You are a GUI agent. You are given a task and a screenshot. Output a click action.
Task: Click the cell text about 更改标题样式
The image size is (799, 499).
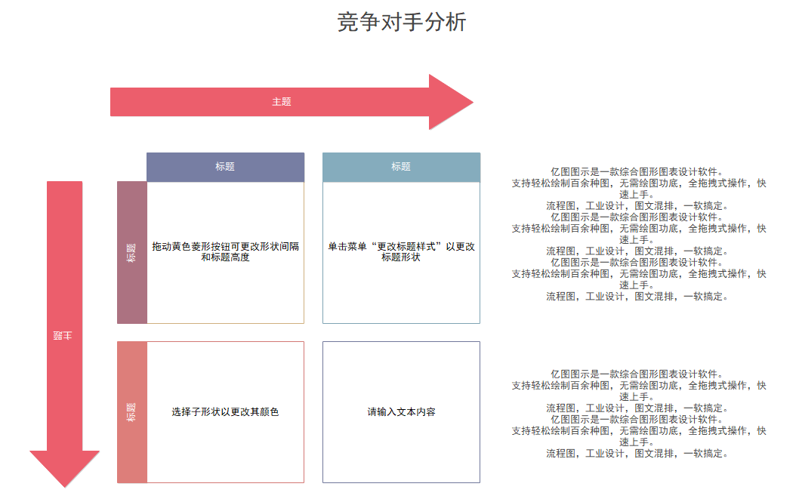401,252
